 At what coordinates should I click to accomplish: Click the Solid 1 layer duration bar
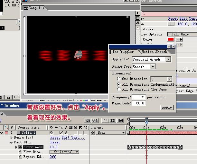pos(163,133)
